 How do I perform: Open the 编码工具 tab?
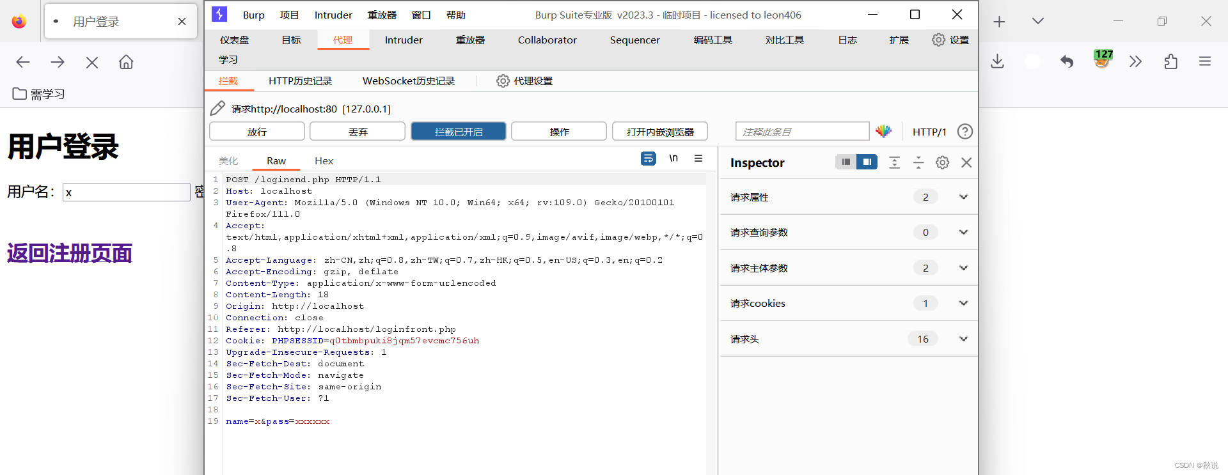713,40
